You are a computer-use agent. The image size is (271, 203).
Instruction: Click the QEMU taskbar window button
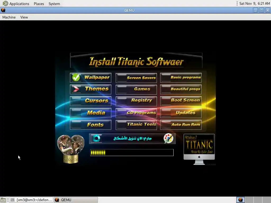point(76,200)
